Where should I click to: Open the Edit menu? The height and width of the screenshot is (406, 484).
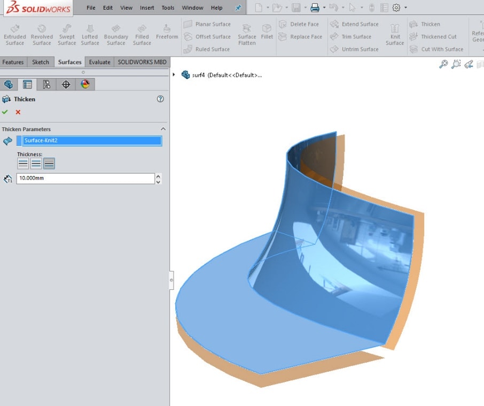click(x=107, y=7)
